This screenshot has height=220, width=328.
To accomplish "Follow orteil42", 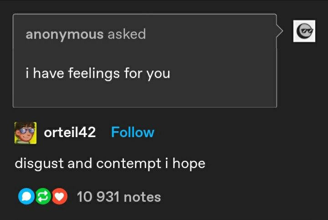I will (133, 133).
